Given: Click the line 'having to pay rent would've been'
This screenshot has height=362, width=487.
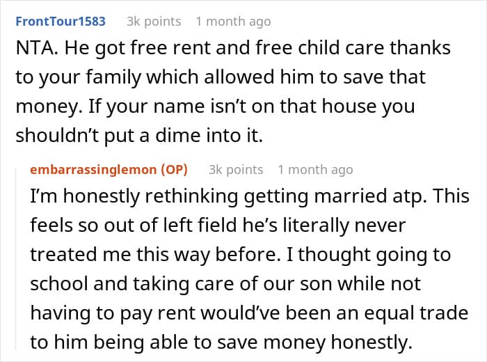Looking at the screenshot, I should [x=249, y=313].
